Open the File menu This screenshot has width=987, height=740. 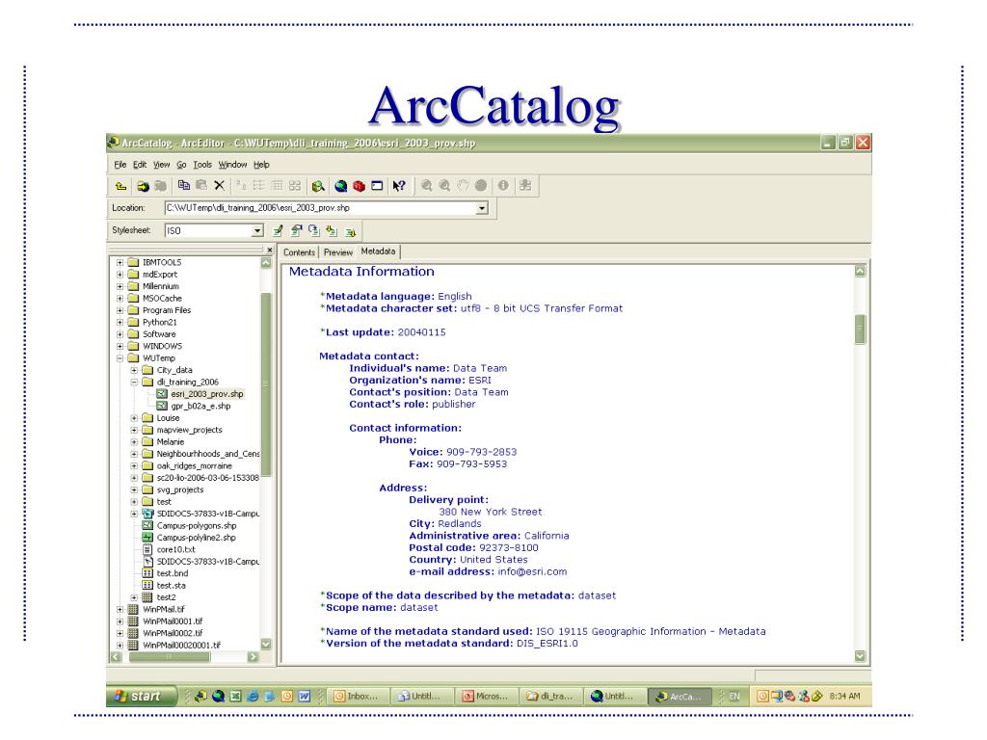tap(120, 165)
